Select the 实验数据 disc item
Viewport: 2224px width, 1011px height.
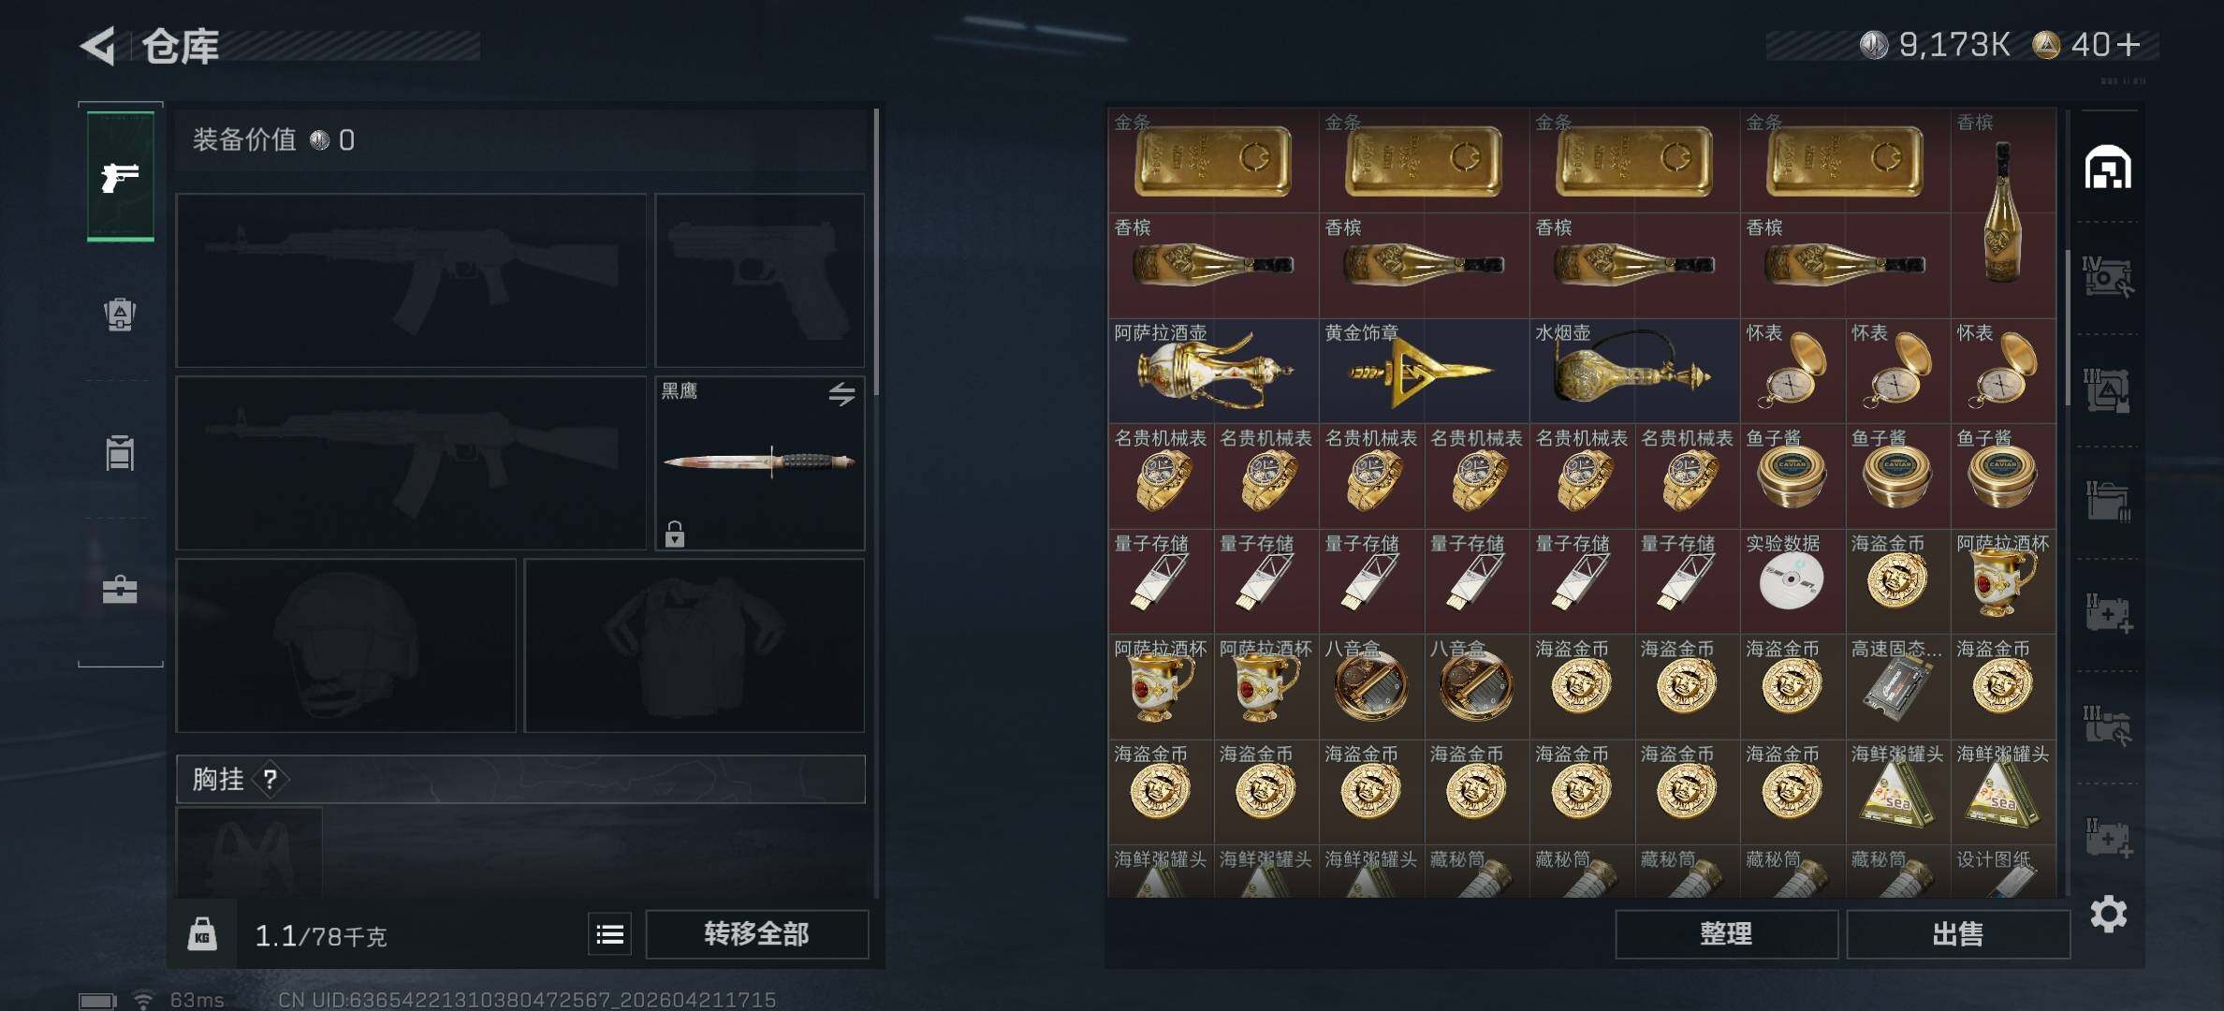[x=1792, y=580]
